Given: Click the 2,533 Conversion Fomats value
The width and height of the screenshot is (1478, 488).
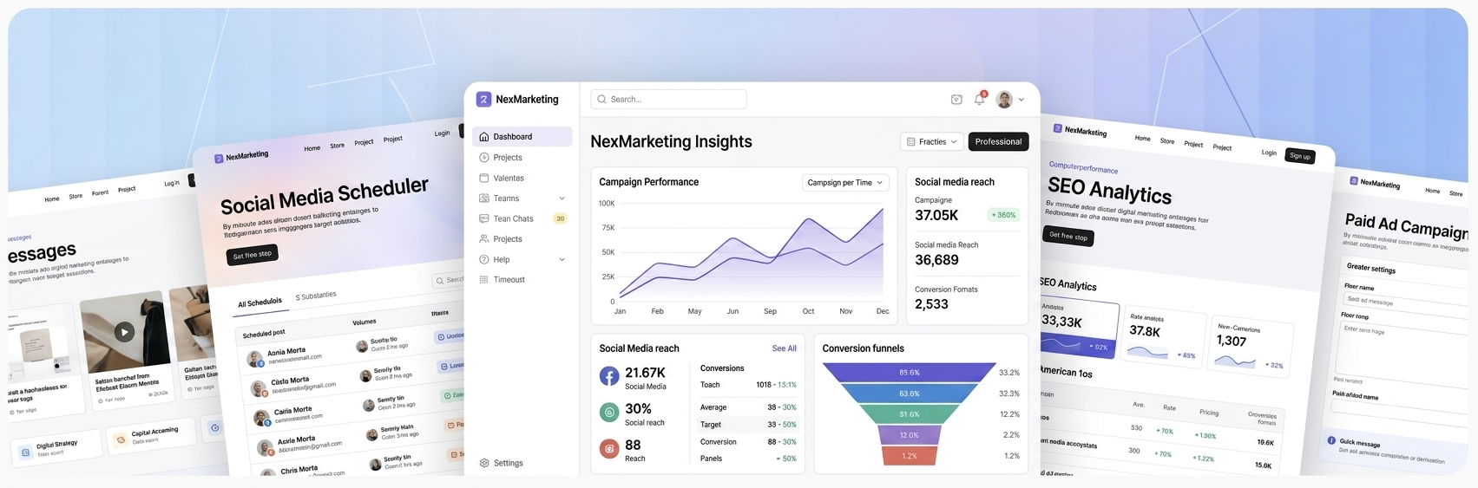Looking at the screenshot, I should (x=931, y=304).
